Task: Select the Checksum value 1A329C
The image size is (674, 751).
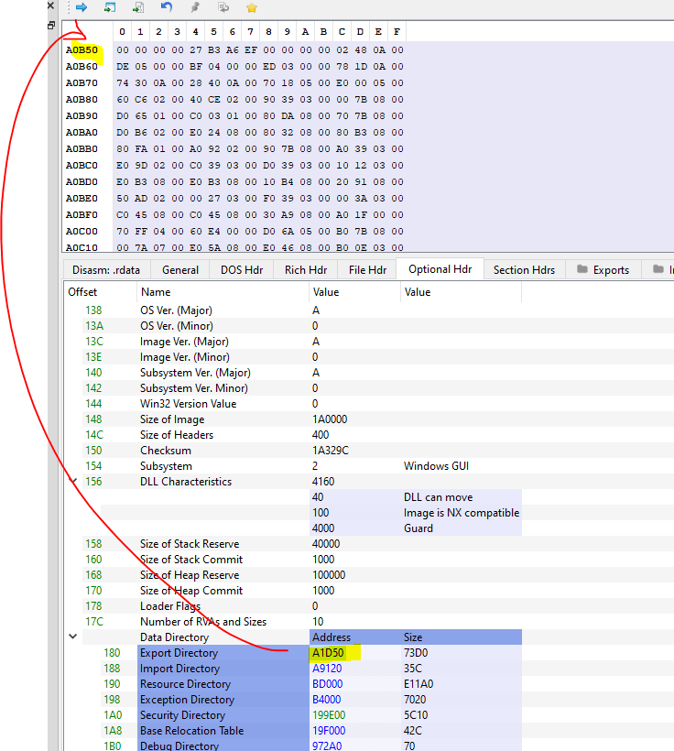Action: click(x=330, y=451)
